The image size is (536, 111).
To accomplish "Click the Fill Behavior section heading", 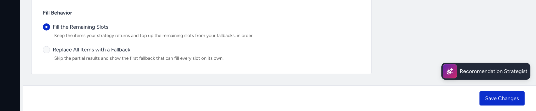I will pos(57,13).
